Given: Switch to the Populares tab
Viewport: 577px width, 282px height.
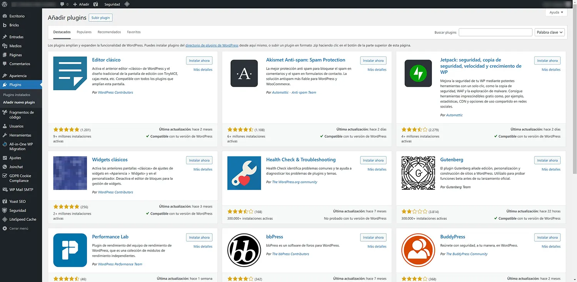Looking at the screenshot, I should coord(84,32).
